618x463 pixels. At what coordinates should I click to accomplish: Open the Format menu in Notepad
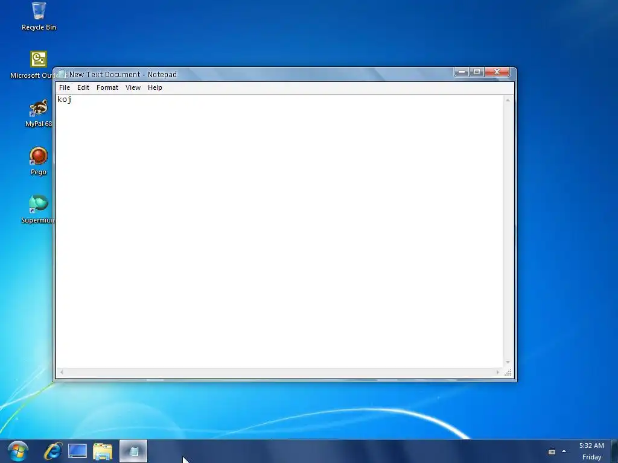point(107,87)
